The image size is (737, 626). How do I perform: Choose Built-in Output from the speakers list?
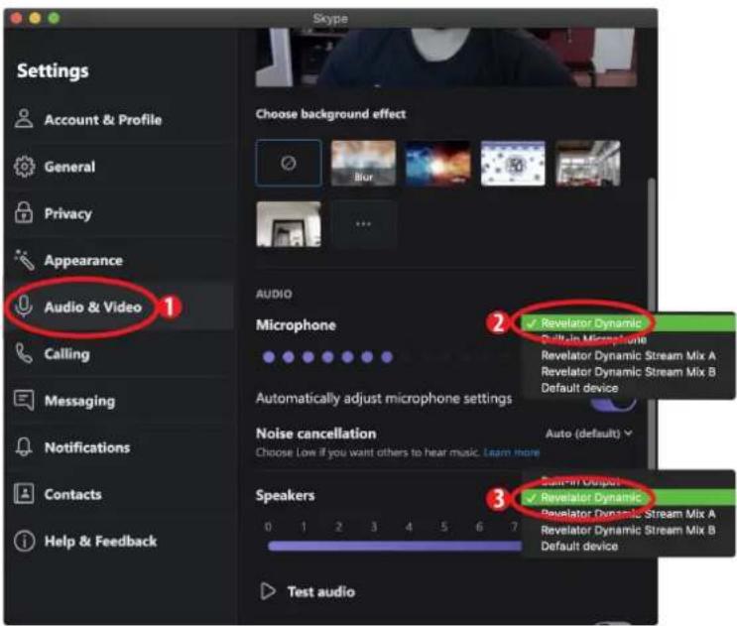point(629,481)
